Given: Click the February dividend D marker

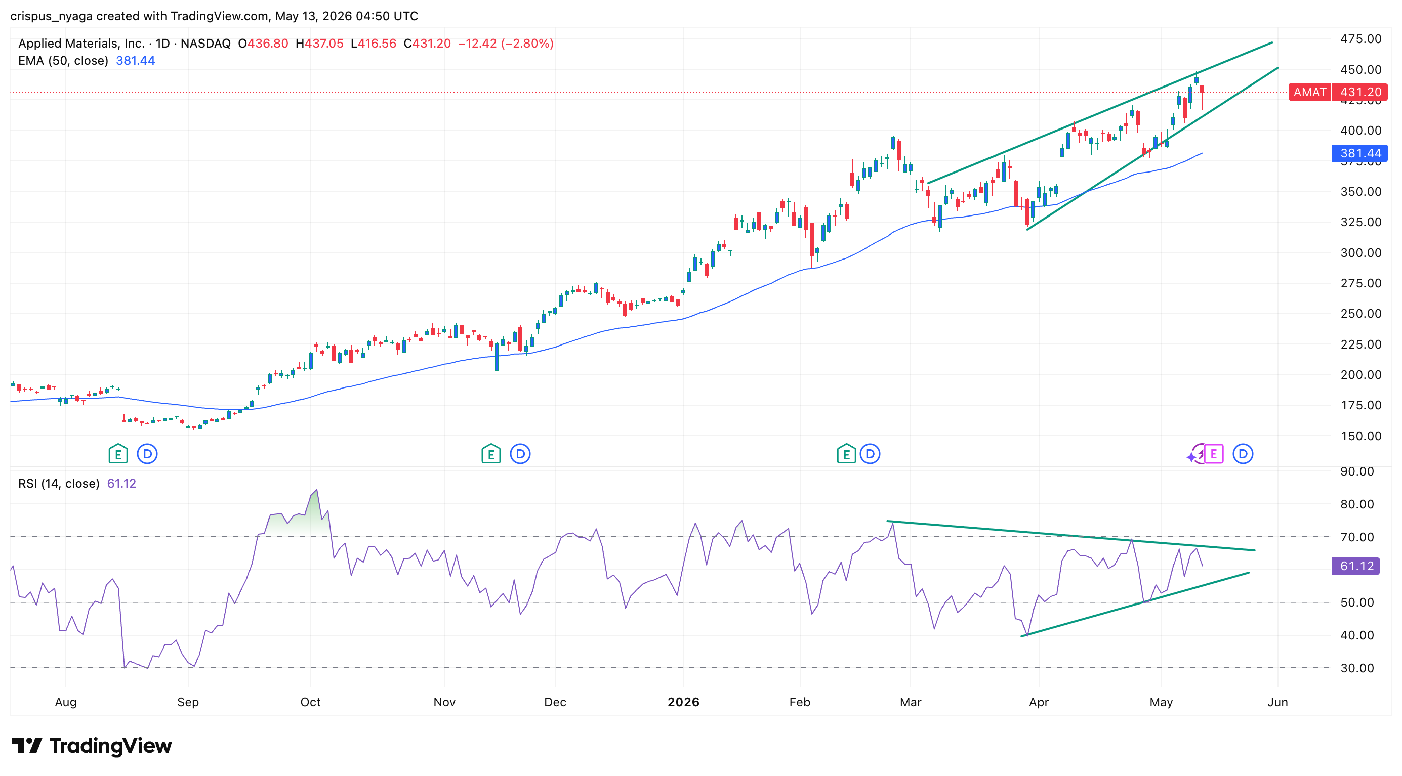Looking at the screenshot, I should 870,454.
